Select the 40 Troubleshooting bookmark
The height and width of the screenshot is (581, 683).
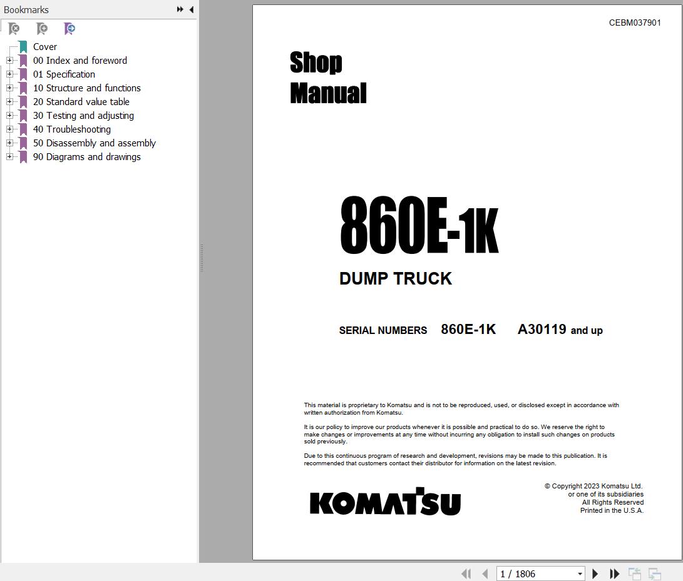point(72,129)
